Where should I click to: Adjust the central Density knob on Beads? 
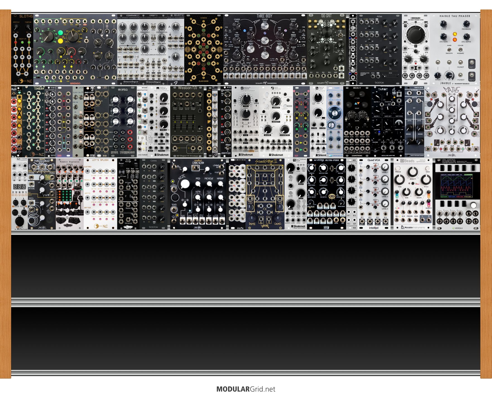413,172
